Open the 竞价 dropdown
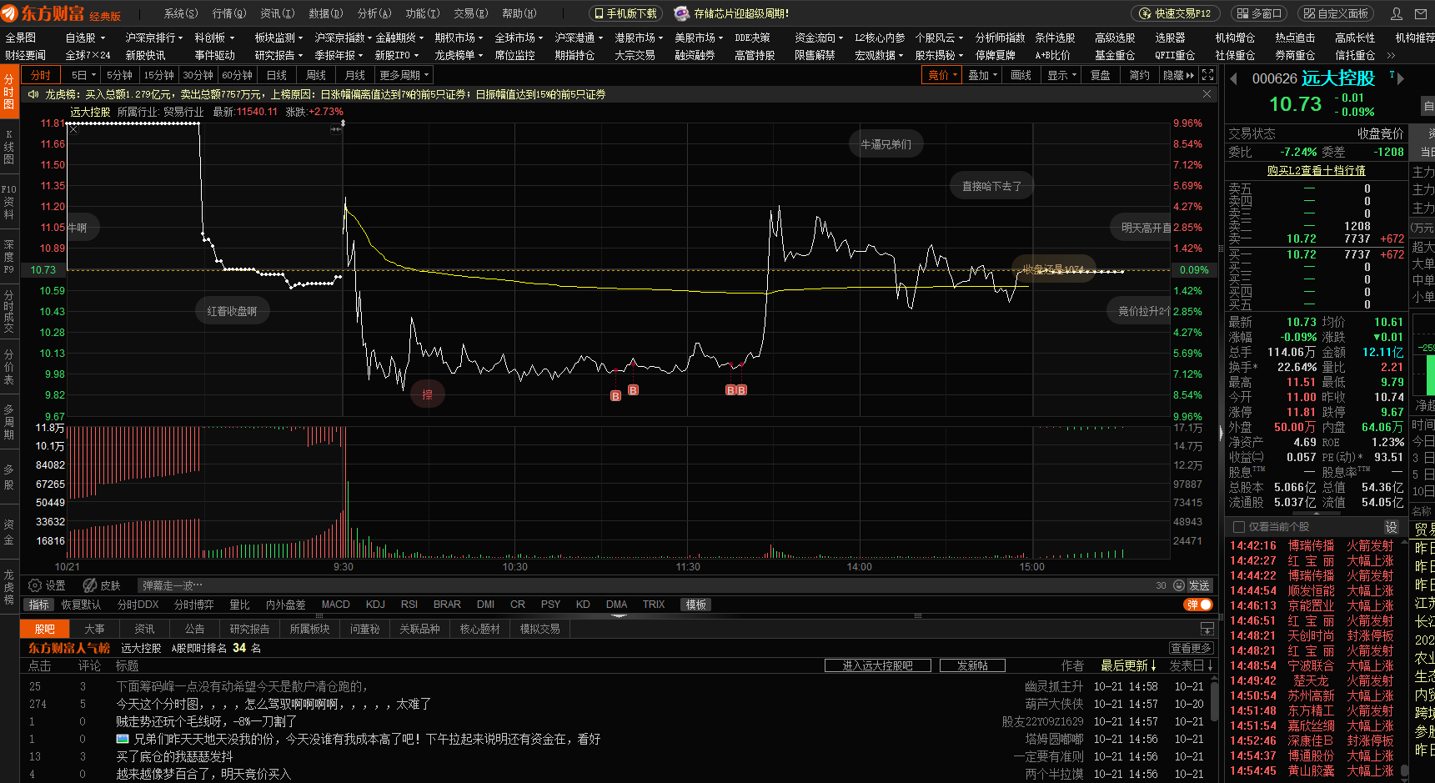The width and height of the screenshot is (1435, 783). (x=942, y=75)
